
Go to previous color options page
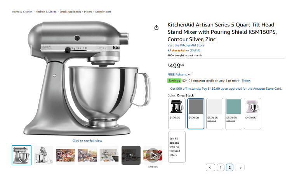pyautogui.click(x=210, y=167)
